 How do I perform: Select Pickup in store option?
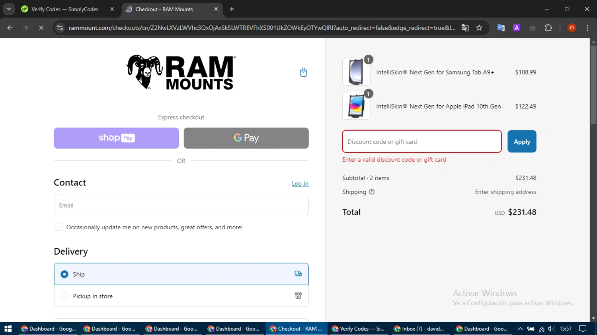[x=181, y=296]
